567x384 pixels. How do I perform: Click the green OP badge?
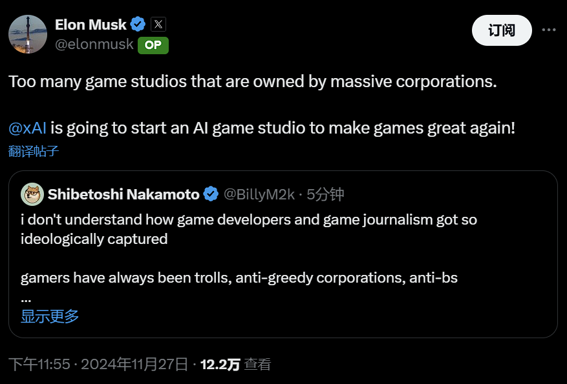pyautogui.click(x=153, y=45)
